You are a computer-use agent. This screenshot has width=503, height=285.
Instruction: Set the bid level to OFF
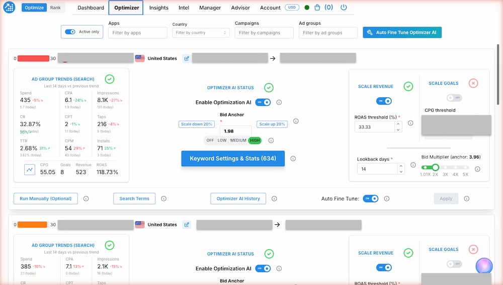tap(210, 140)
